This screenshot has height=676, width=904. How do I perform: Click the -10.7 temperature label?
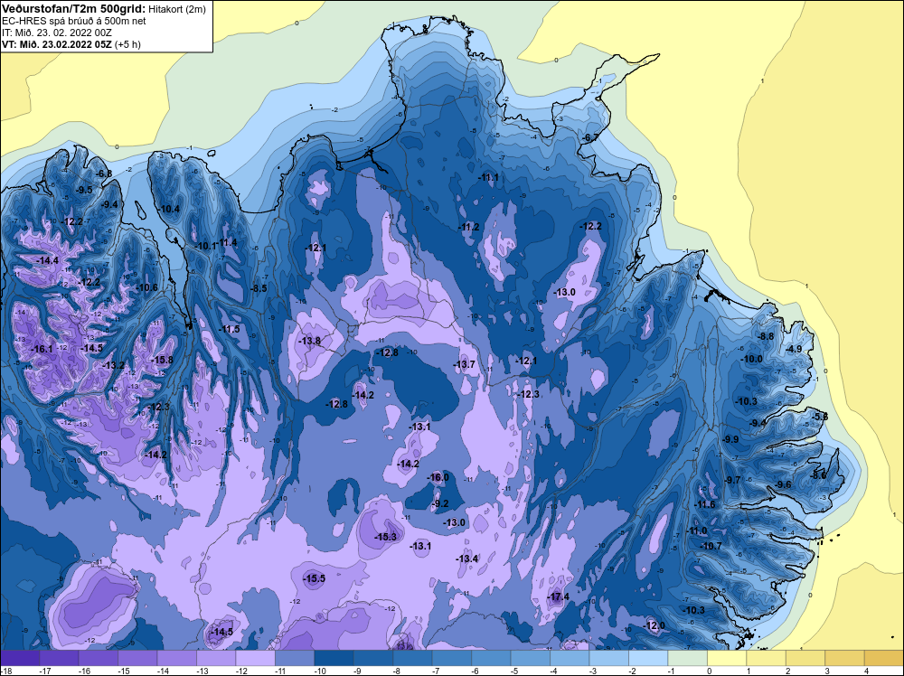point(711,546)
